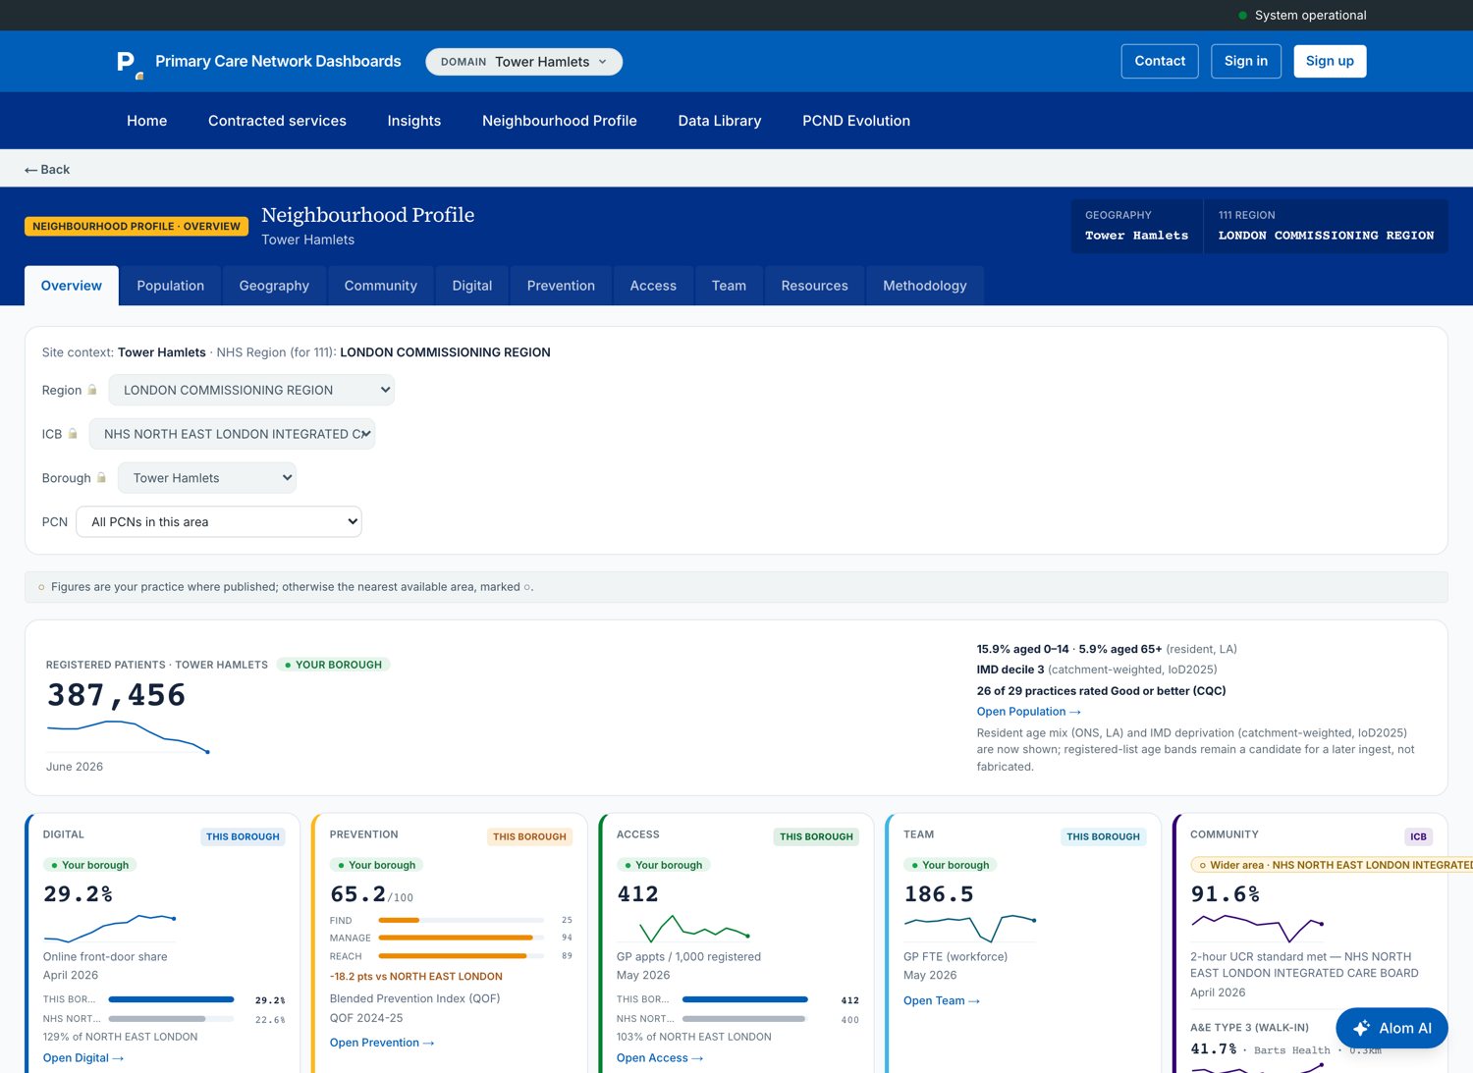Switch to the Resources tab
Screen dimensions: 1473x1073
[x=815, y=286]
